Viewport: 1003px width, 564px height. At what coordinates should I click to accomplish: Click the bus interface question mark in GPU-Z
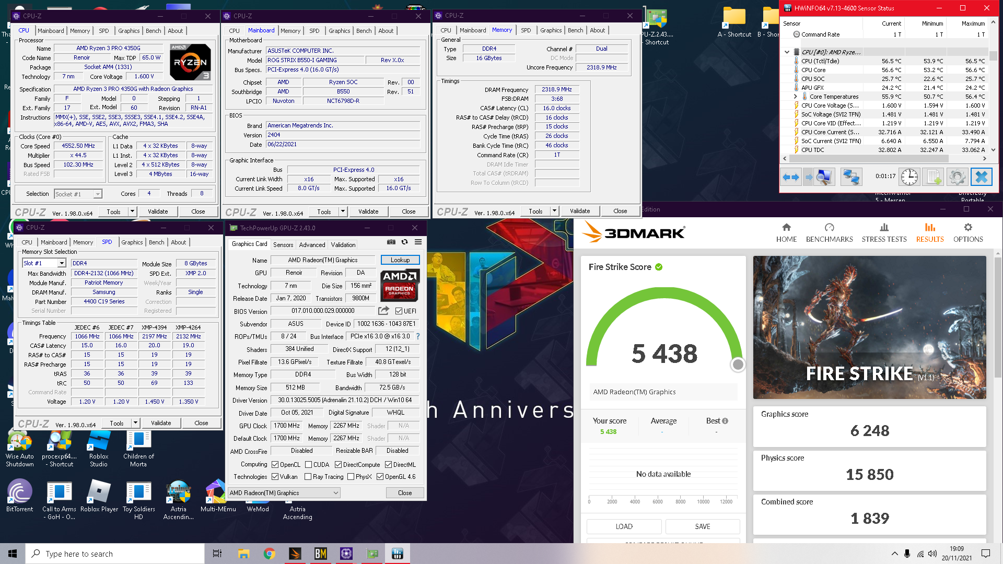point(418,336)
